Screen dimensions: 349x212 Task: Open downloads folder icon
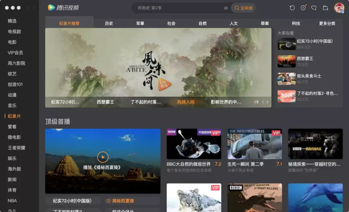pyautogui.click(x=326, y=8)
